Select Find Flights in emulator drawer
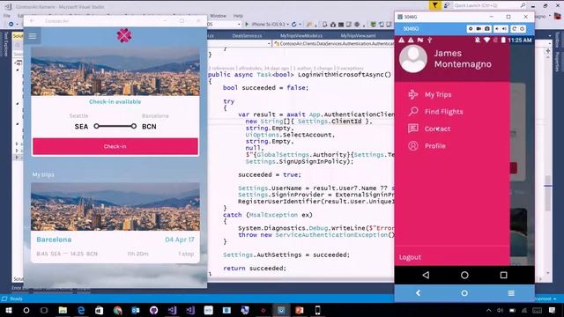Screen dimensions: 564x317 tap(444, 112)
